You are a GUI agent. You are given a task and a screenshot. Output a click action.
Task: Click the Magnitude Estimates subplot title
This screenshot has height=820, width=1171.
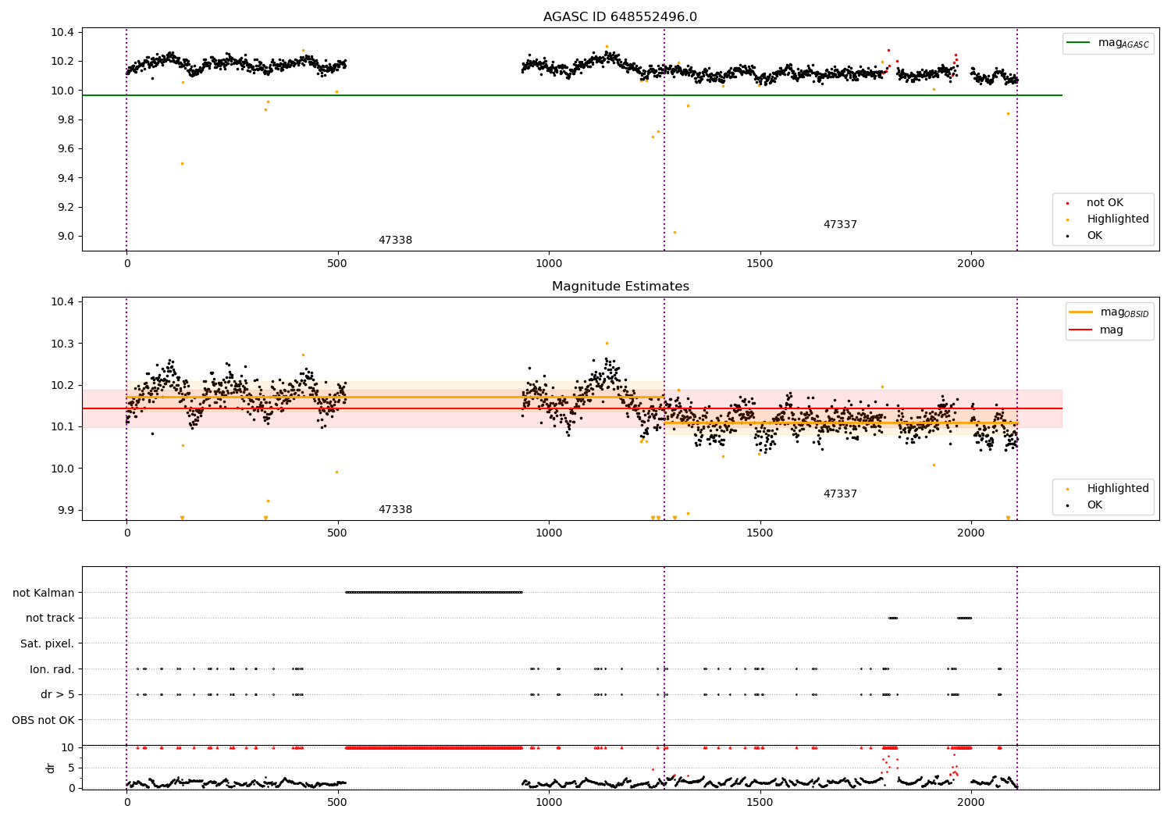point(620,287)
